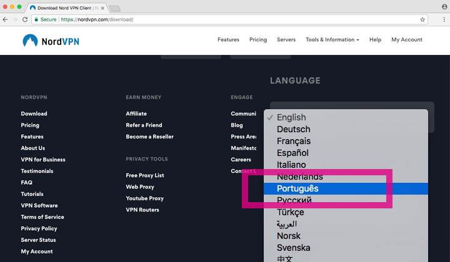Go back with the browser back arrow
The width and height of the screenshot is (450, 262).
(5, 19)
